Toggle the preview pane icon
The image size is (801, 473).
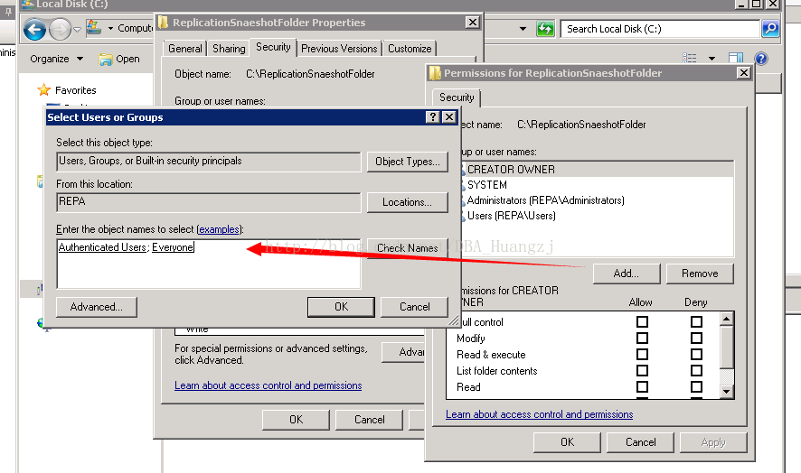click(x=736, y=58)
